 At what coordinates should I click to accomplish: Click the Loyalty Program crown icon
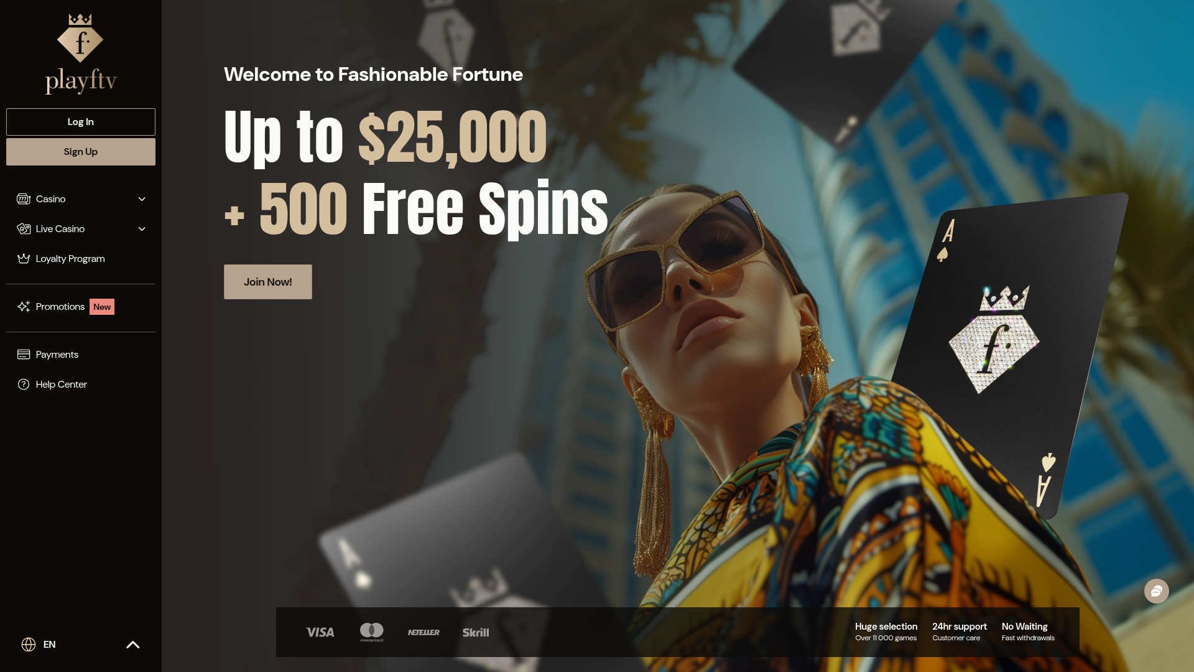click(24, 259)
